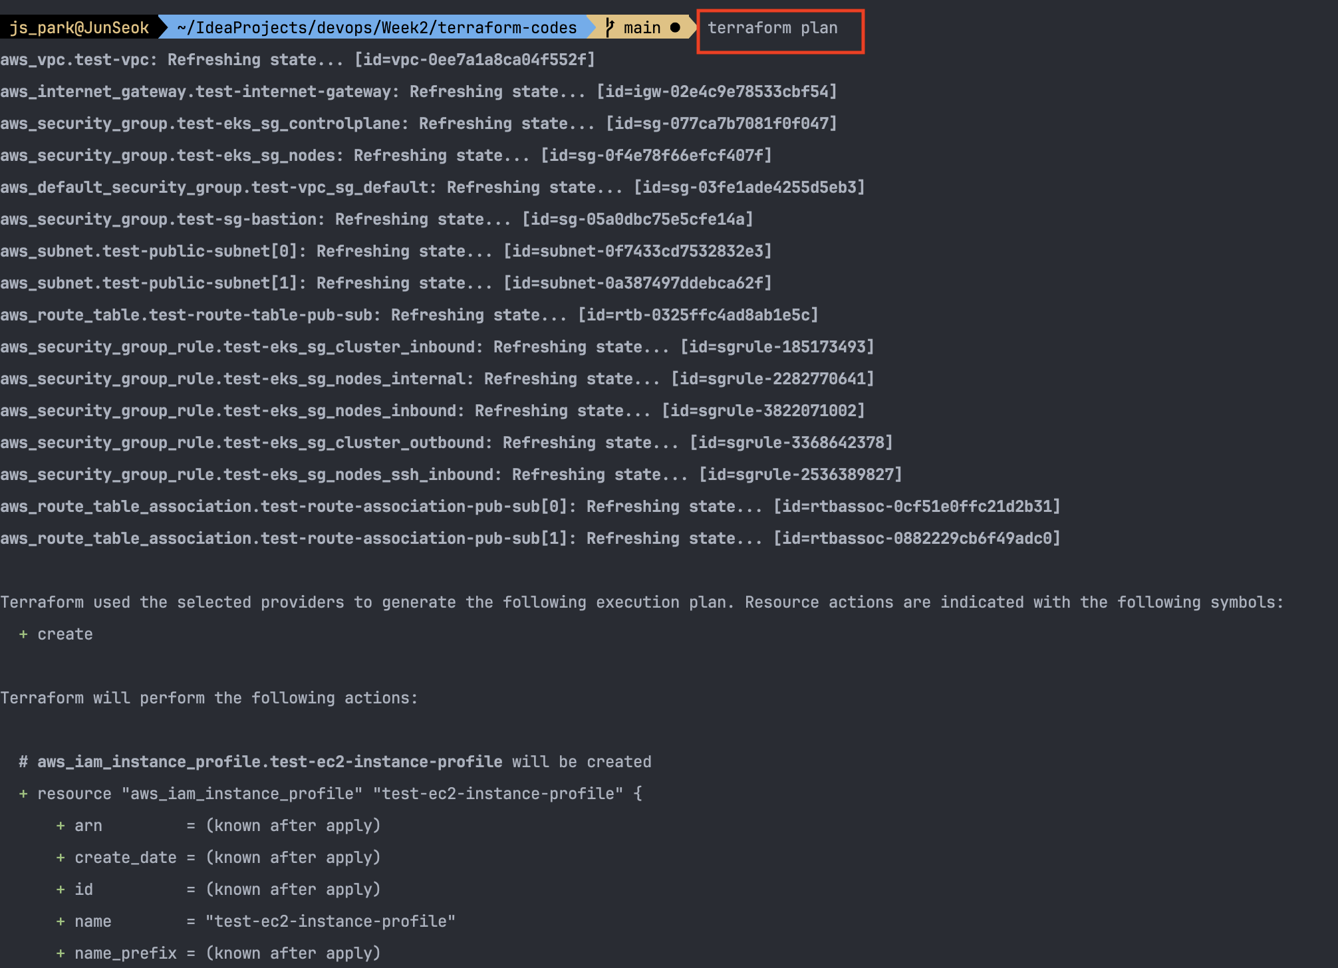Click the dirty-state dot after main
Image resolution: width=1338 pixels, height=968 pixels.
675,28
